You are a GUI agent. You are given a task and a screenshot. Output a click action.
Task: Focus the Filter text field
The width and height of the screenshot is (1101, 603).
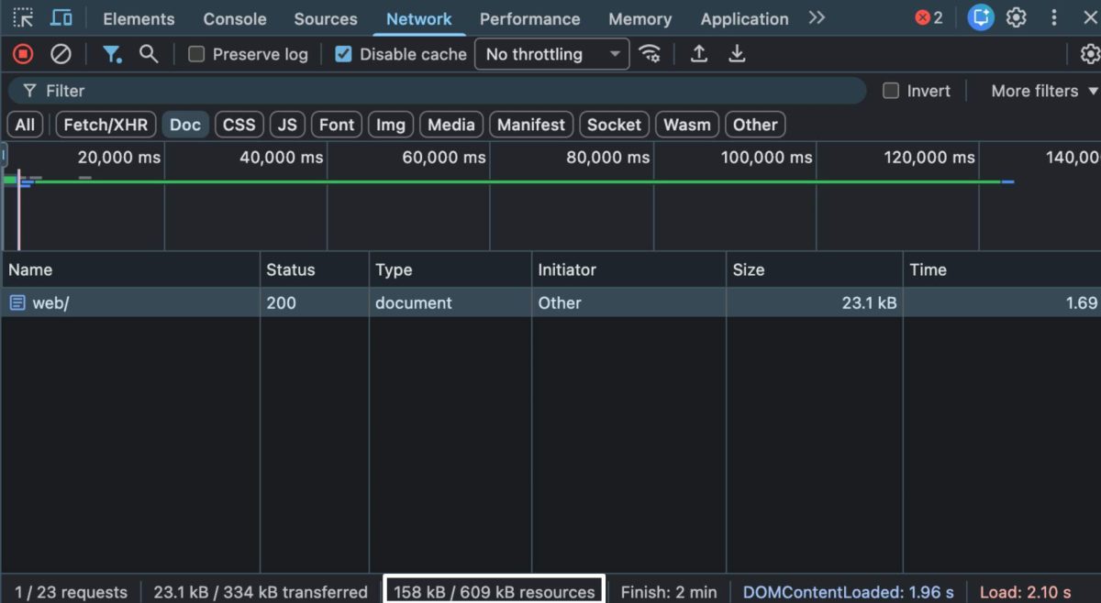[437, 91]
